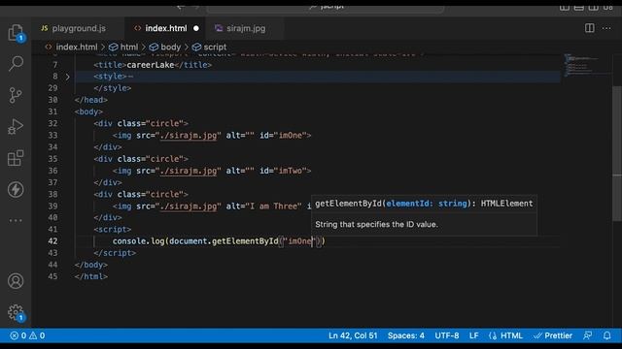Image resolution: width=622 pixels, height=349 pixels.
Task: Click the body opening tag on line 31
Action: point(88,111)
